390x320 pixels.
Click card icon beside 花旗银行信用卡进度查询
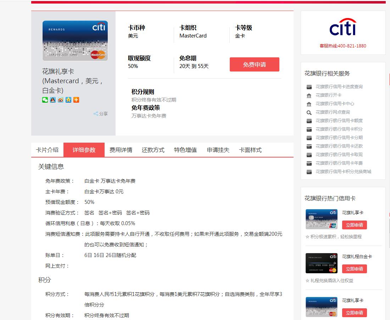[x=309, y=86]
